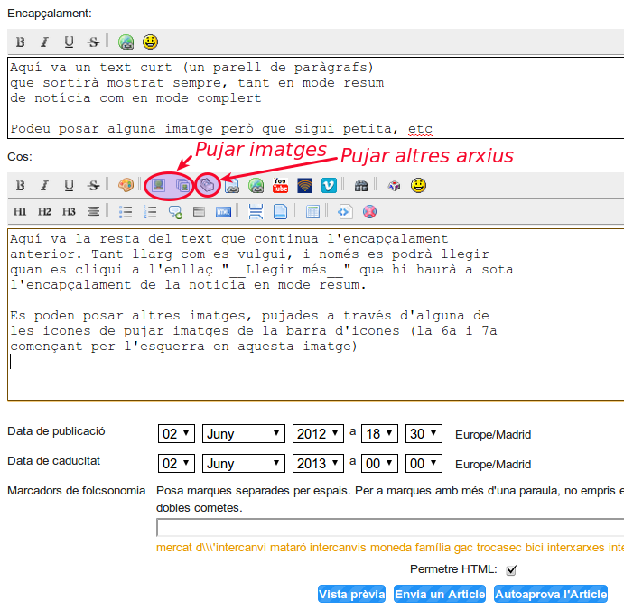Click the upload other files icon

(x=208, y=185)
